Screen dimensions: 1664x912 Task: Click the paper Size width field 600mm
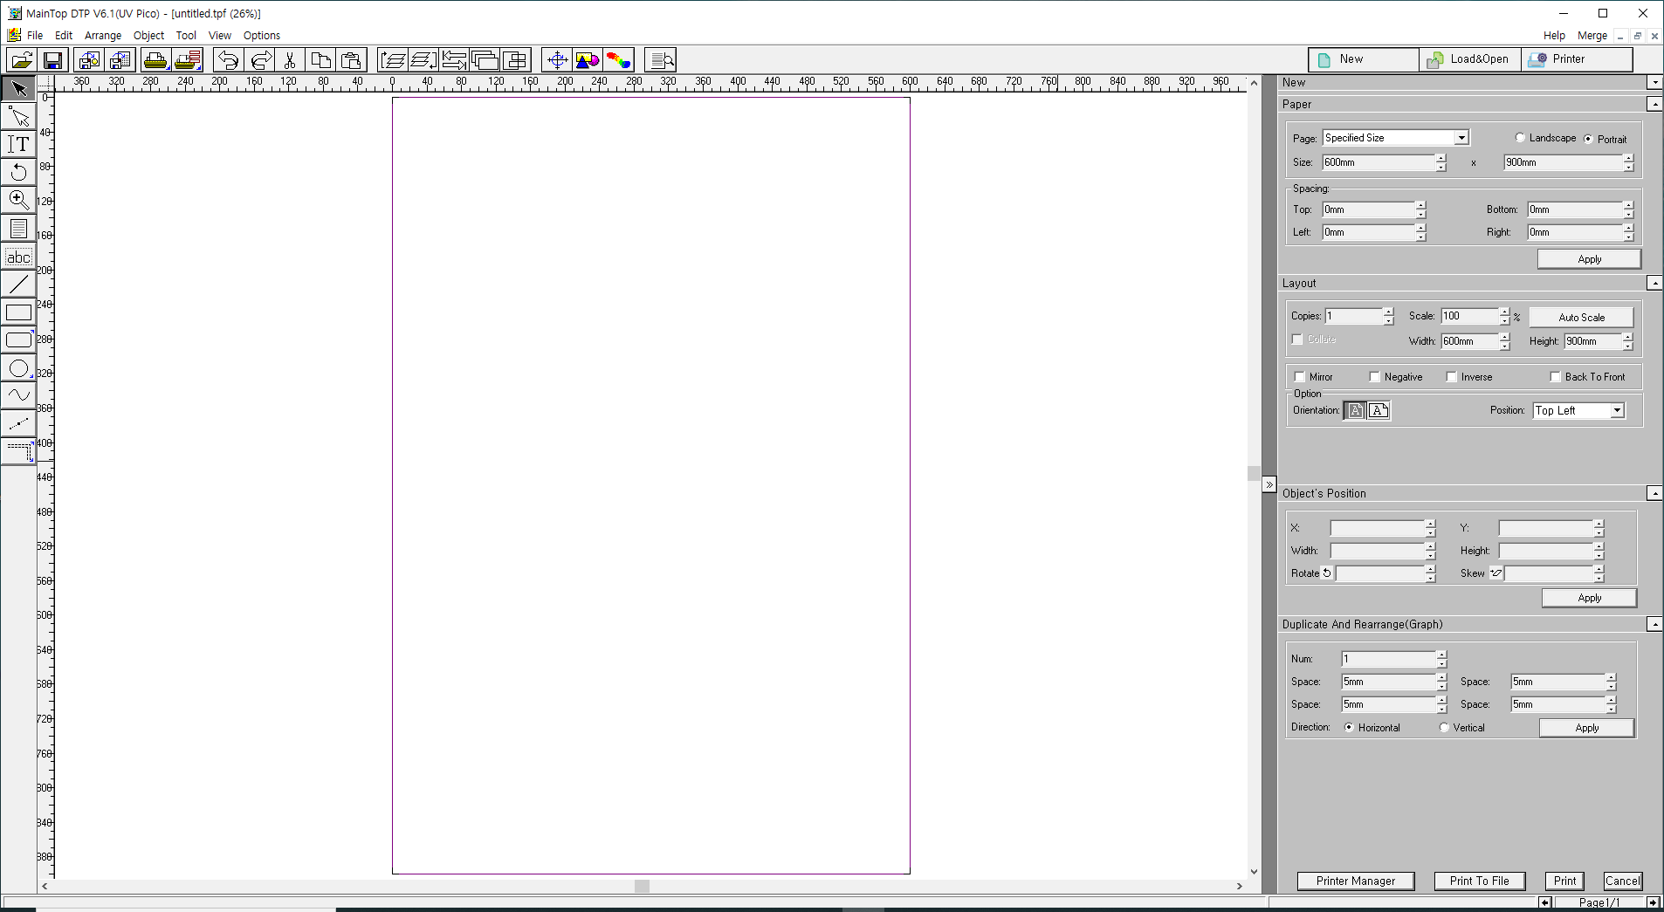click(x=1379, y=162)
